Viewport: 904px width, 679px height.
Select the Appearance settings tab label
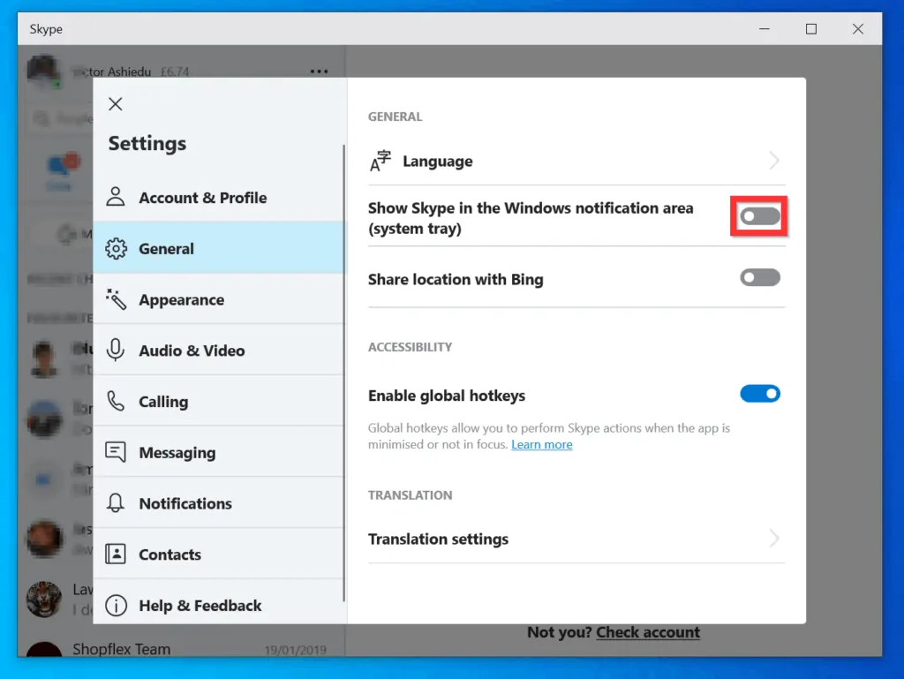point(181,300)
